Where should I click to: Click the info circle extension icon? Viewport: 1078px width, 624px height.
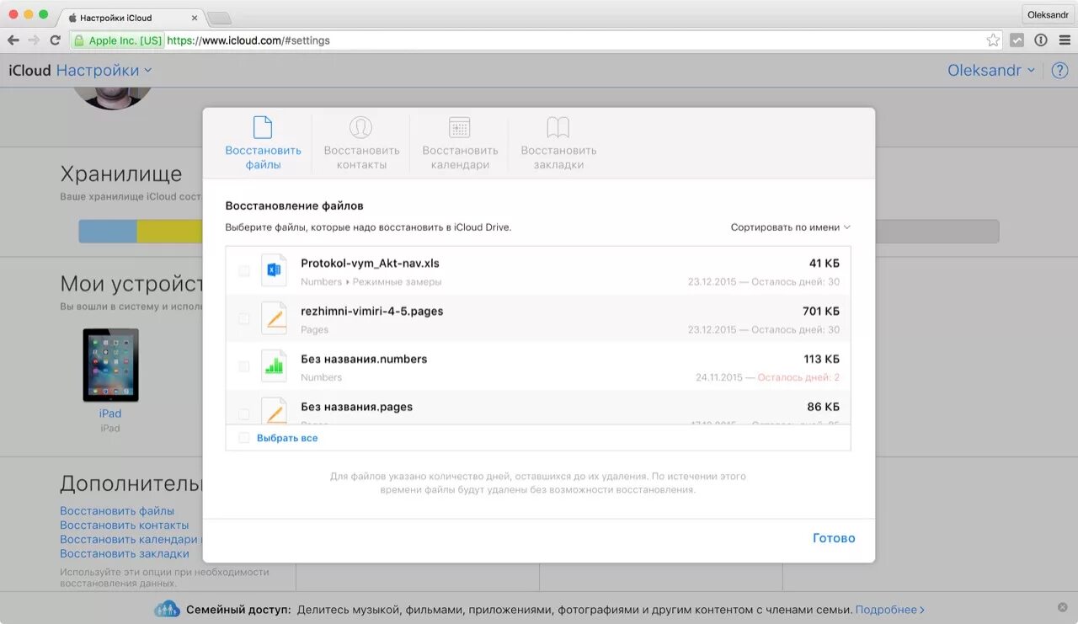click(x=1041, y=40)
